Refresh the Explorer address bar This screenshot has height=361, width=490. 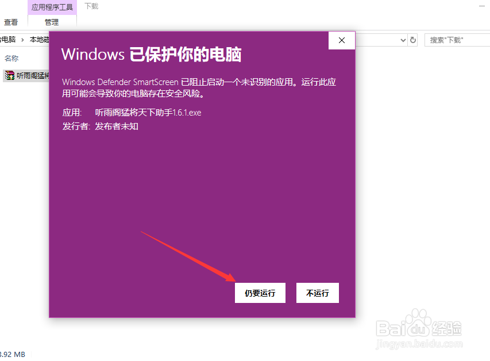tap(413, 40)
